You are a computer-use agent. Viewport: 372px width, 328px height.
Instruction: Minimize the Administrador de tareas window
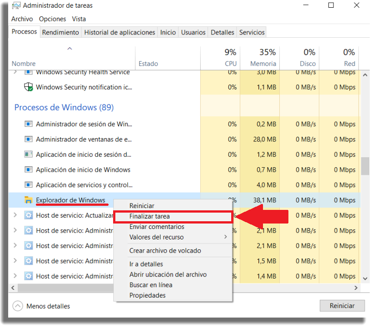point(306,5)
